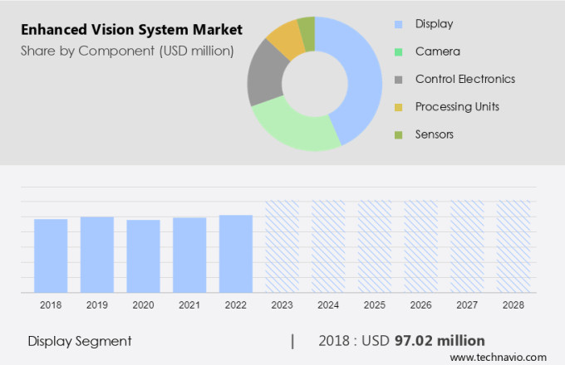
Task: Click the 2018 bar in chart
Action: tap(51, 255)
